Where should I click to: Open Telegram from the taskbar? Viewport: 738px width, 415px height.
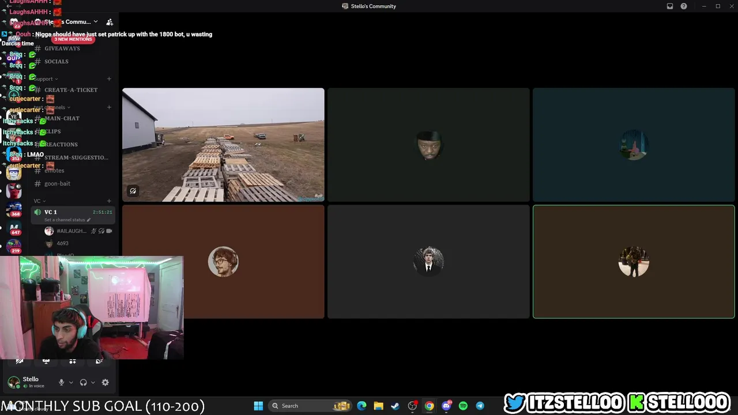(x=480, y=406)
